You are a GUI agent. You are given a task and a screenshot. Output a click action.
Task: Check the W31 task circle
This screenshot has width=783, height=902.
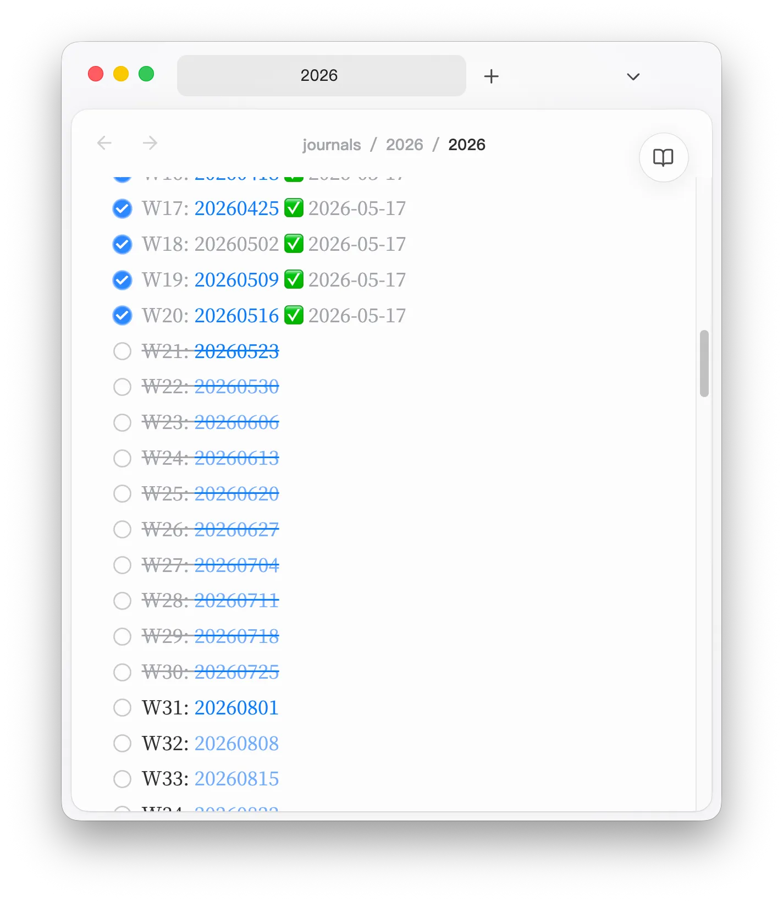click(x=122, y=708)
